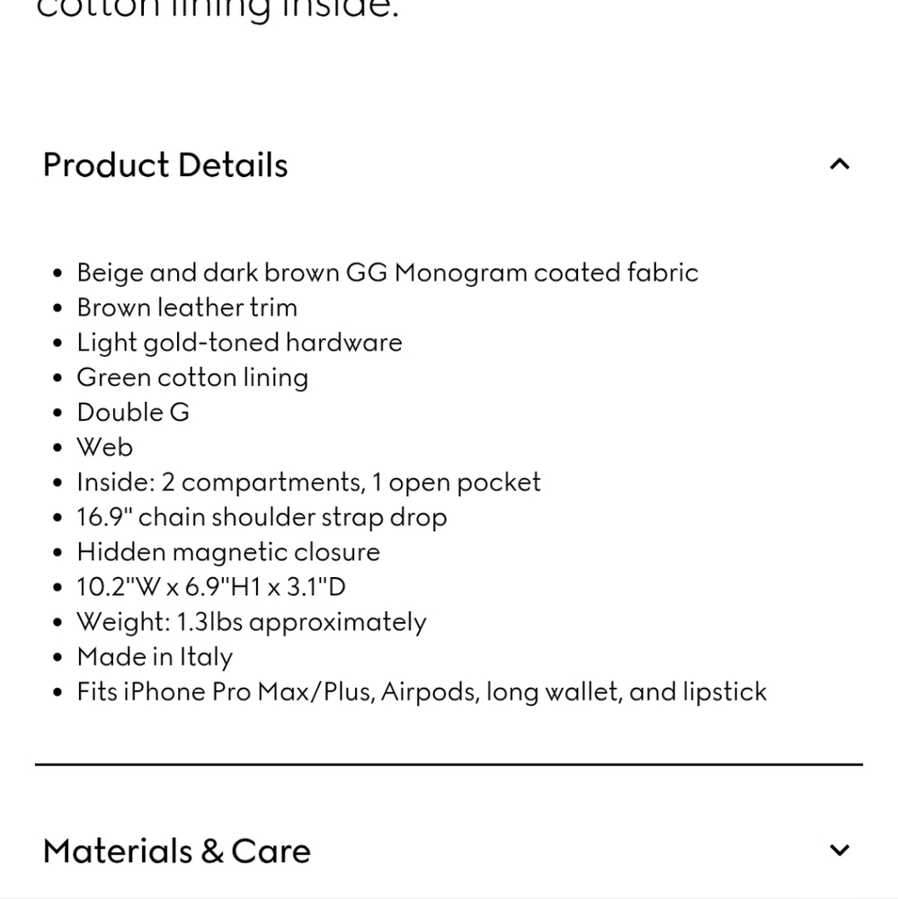Click the Made in Italy item
The height and width of the screenshot is (899, 898).
point(155,658)
